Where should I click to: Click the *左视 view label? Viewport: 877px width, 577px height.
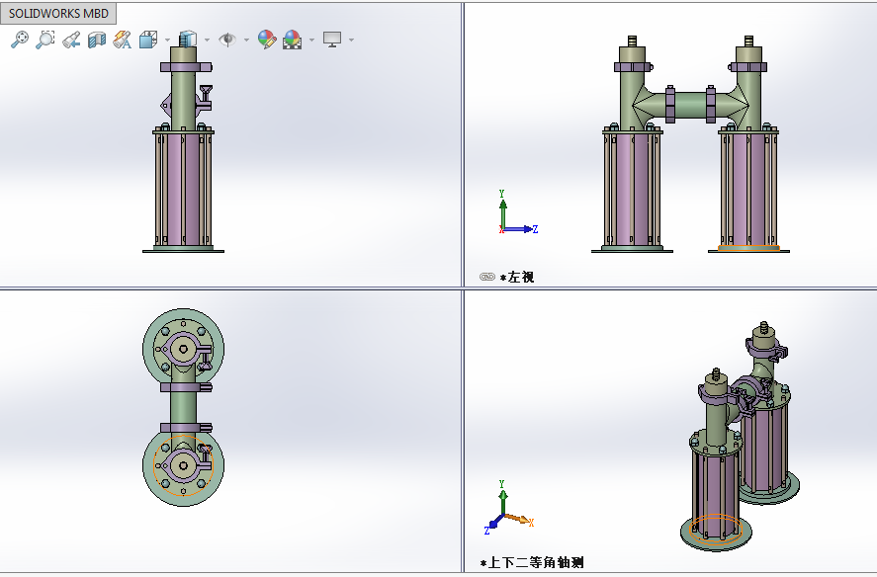(x=517, y=278)
